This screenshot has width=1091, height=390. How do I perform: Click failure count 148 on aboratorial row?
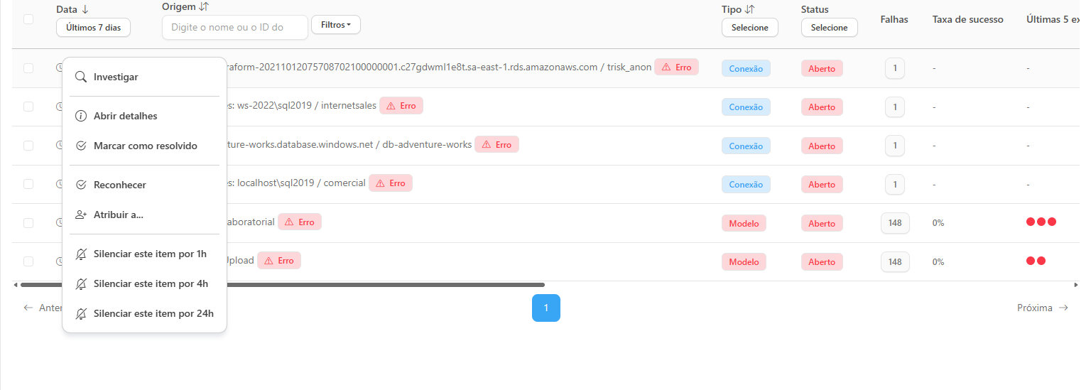[895, 223]
